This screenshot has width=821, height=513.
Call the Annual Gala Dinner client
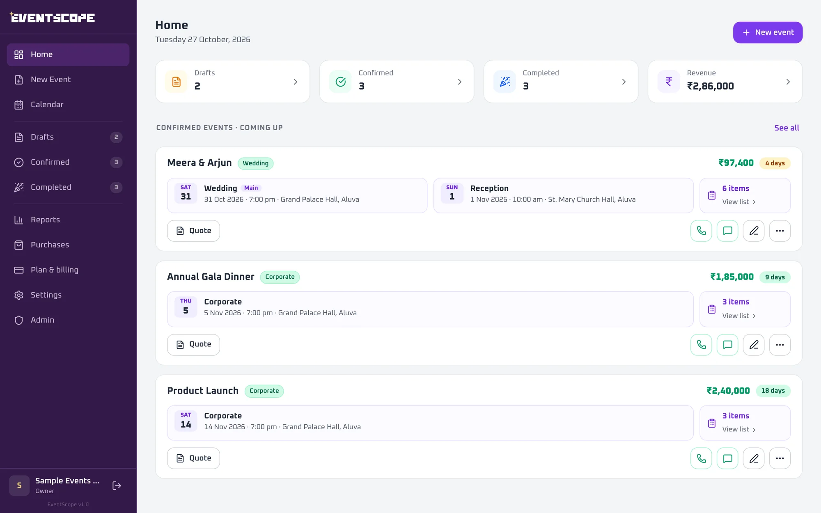(701, 345)
